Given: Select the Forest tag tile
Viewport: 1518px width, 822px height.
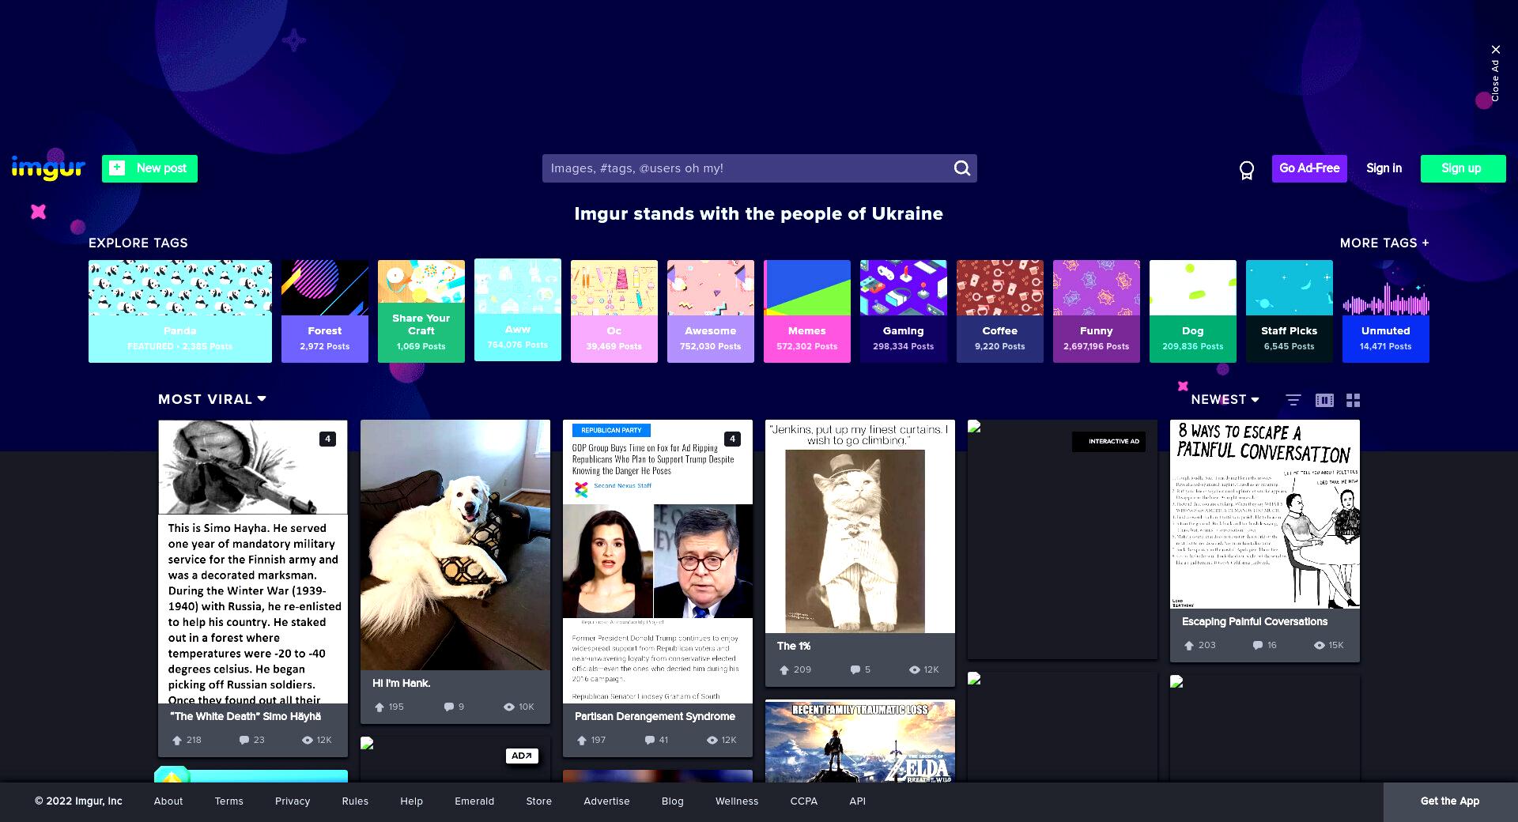Looking at the screenshot, I should [x=325, y=311].
